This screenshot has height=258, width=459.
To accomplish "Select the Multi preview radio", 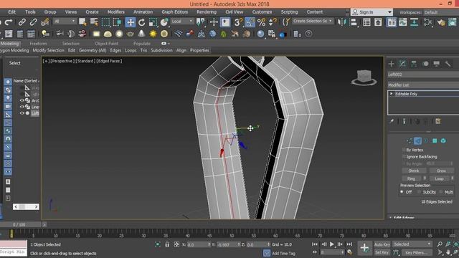I will click(441, 192).
